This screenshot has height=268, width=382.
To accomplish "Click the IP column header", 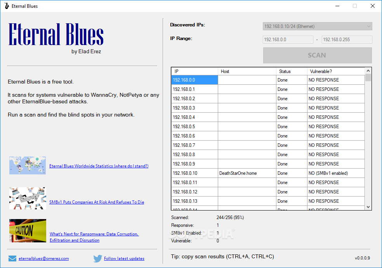I will click(194, 71).
